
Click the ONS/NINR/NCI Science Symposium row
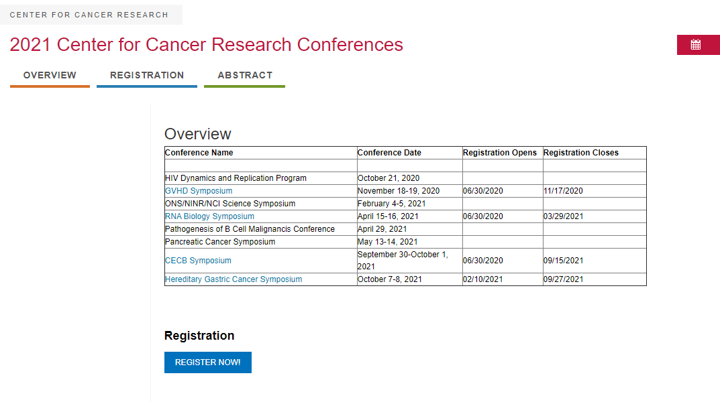(230, 204)
